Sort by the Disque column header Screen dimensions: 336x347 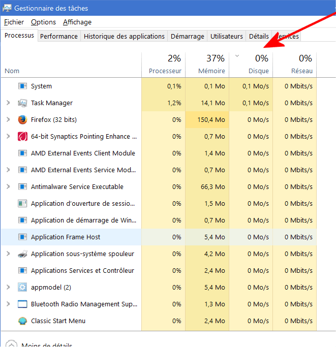pos(251,65)
